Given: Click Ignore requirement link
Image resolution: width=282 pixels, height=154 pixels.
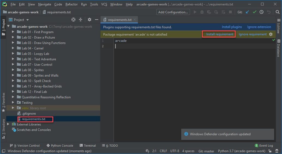Looking at the screenshot, I should (x=253, y=34).
